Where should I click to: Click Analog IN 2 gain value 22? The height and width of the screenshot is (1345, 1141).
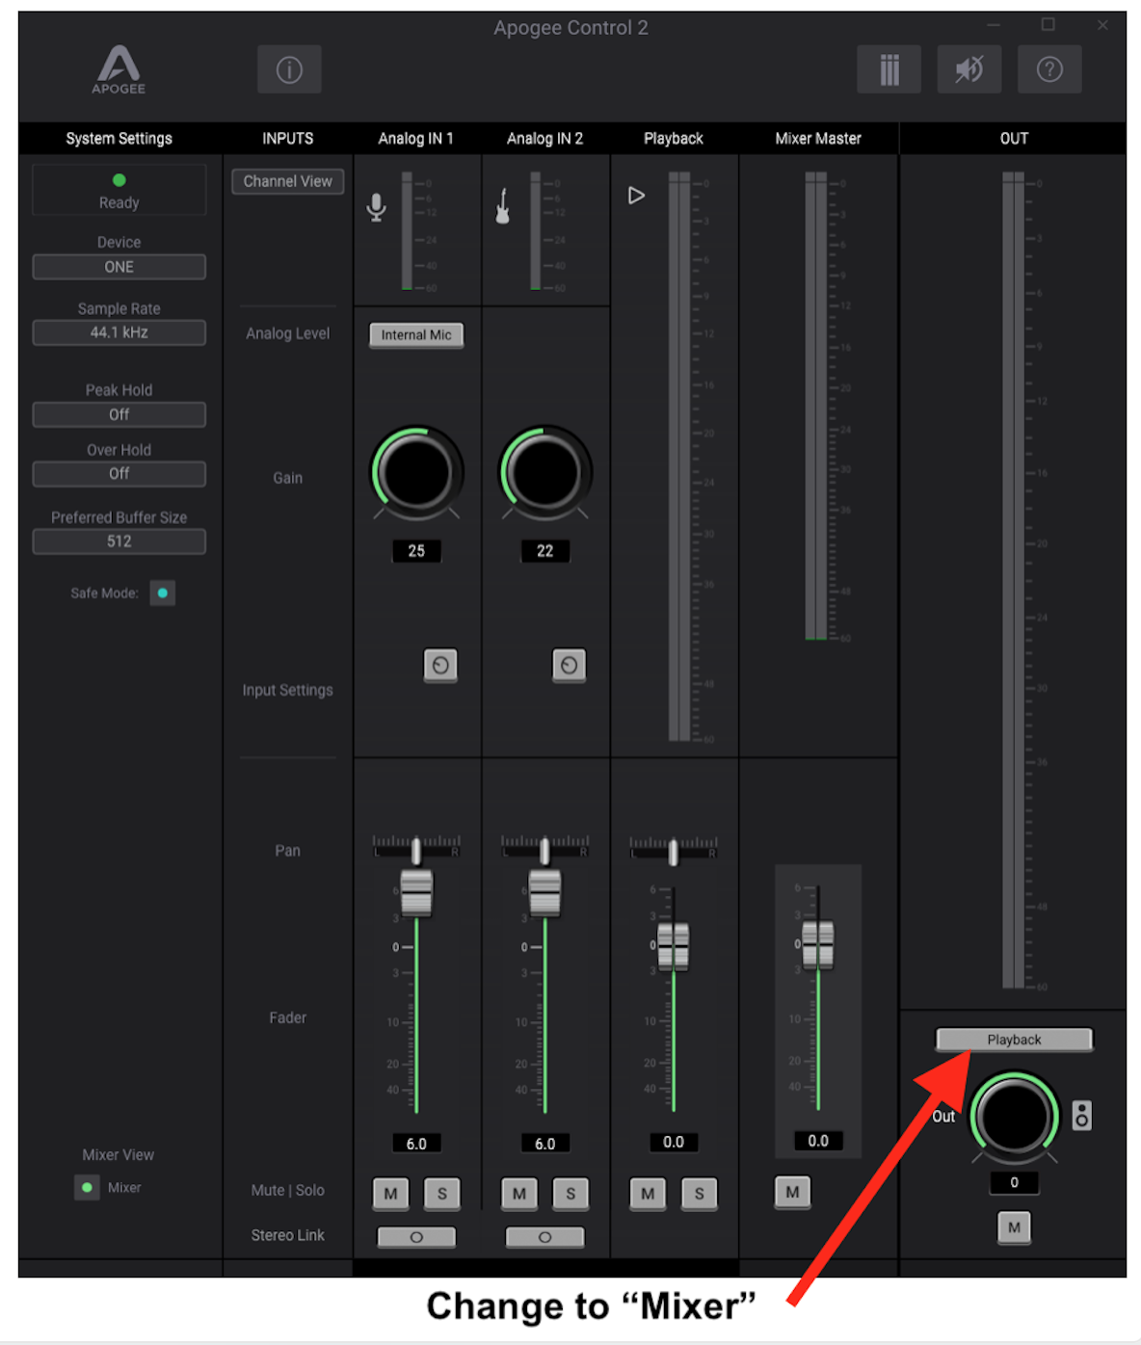coord(544,551)
